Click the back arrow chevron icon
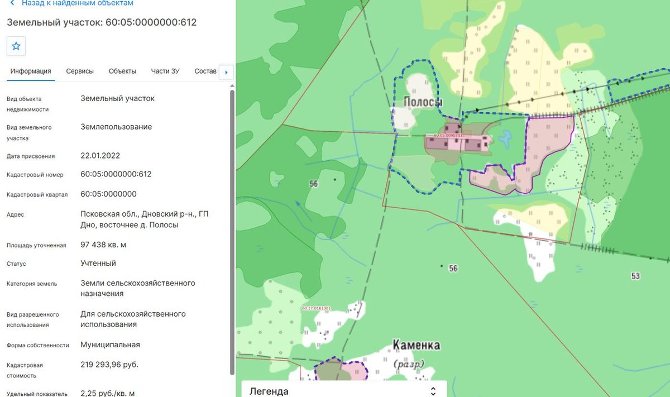Viewport: 670px width, 397px height. 12,3
